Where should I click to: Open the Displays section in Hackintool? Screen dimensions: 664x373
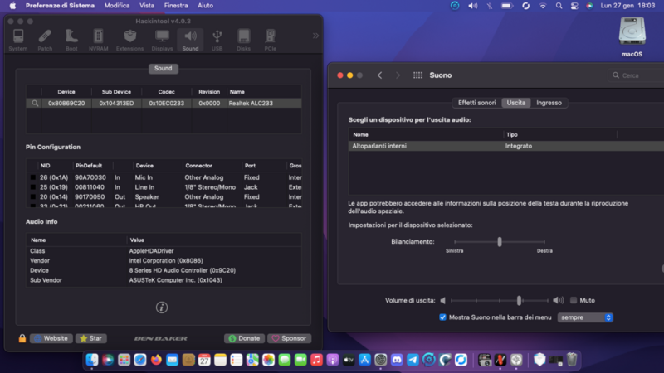[x=162, y=40]
